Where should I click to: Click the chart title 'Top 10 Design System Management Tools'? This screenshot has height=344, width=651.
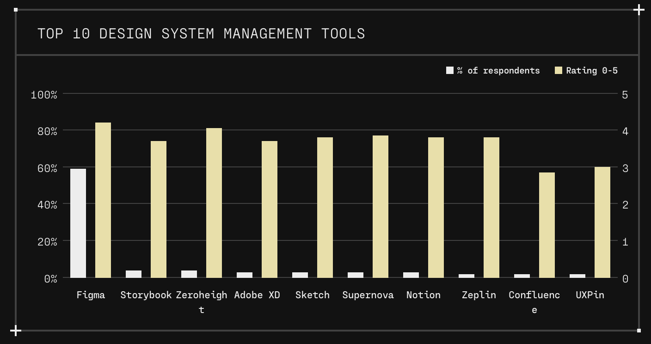click(201, 34)
